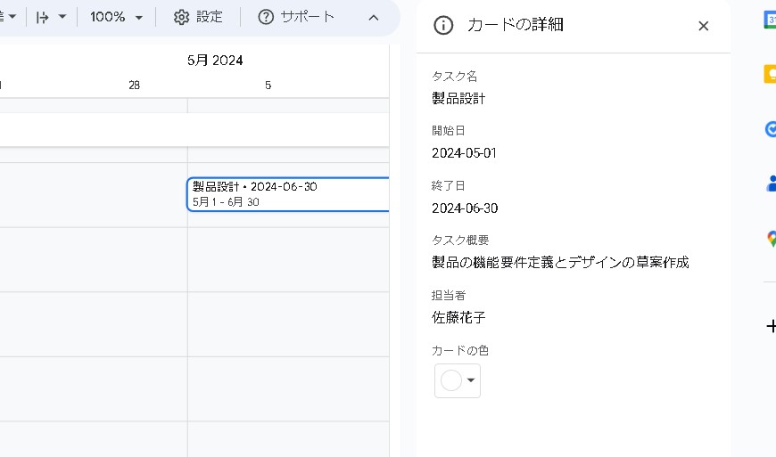Click the end date 2024-06-30 field
This screenshot has height=457, width=776.
tap(464, 208)
